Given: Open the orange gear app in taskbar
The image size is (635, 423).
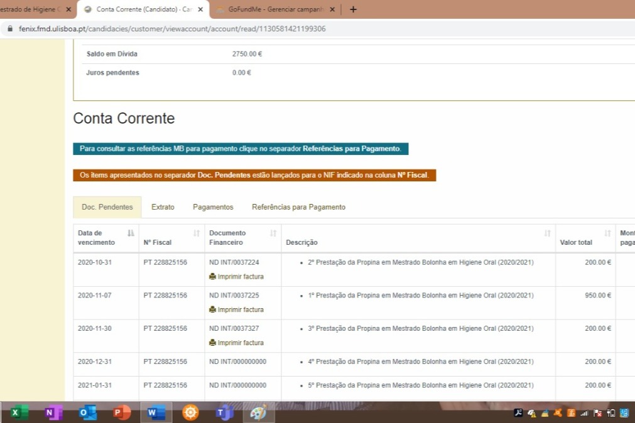Looking at the screenshot, I should pyautogui.click(x=190, y=412).
